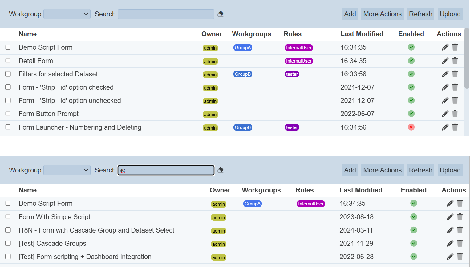
Task: Delete the [Test] Cascade Groups form
Action: pos(460,243)
